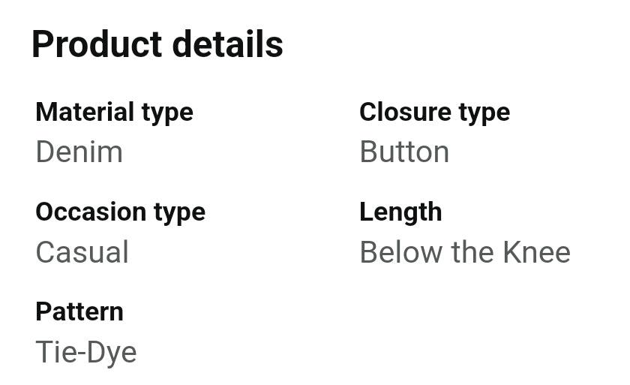Click the Denim material value
Screen dimensions: 630x385
tap(79, 152)
